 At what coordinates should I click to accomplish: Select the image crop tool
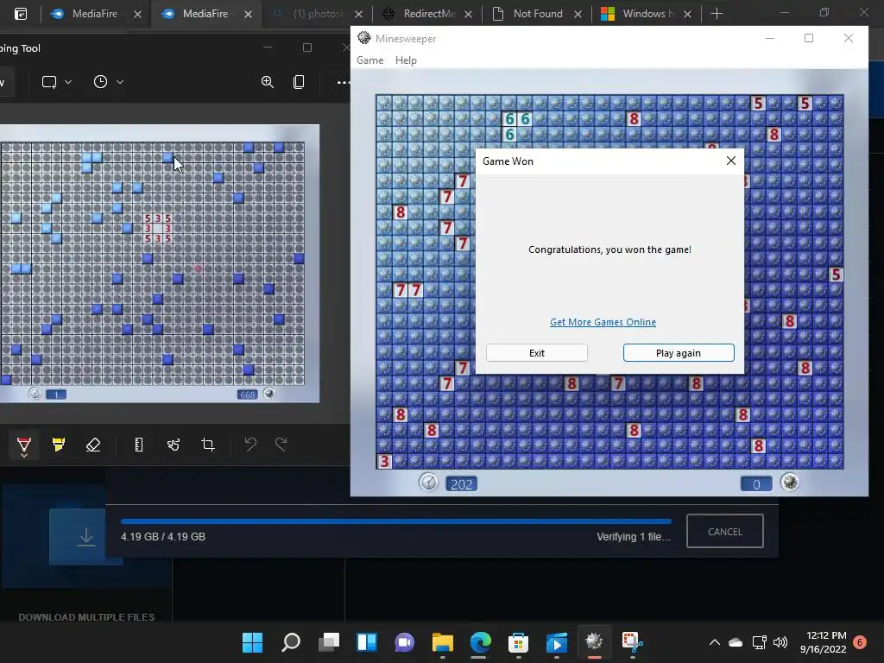coord(208,445)
